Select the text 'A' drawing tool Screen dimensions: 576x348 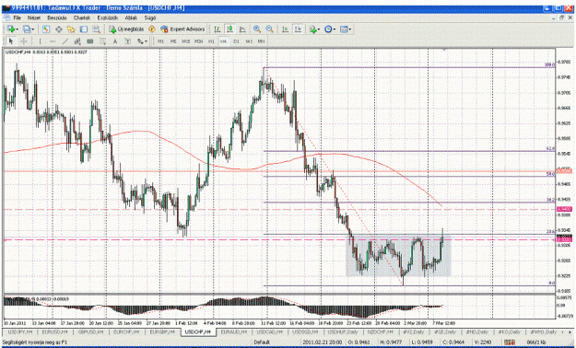click(115, 41)
